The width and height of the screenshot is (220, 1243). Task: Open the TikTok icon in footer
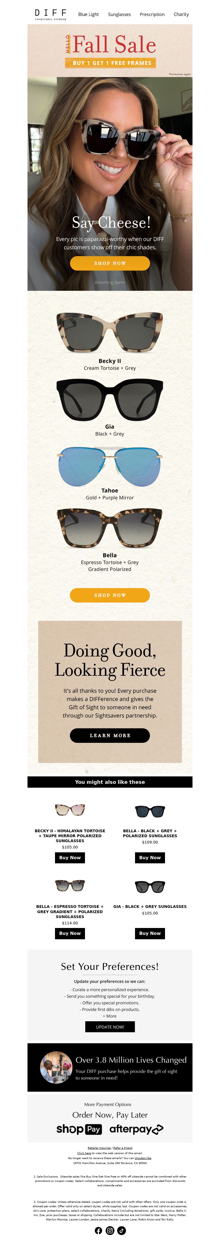pyautogui.click(x=122, y=1230)
